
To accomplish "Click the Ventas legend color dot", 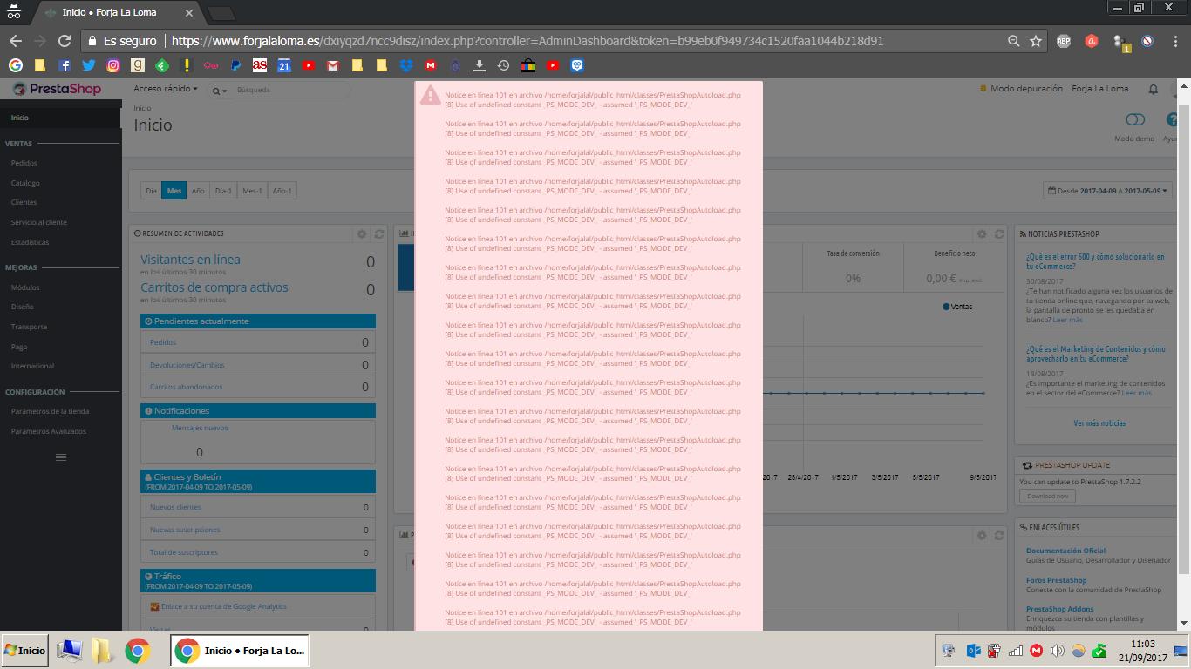I will coord(946,307).
